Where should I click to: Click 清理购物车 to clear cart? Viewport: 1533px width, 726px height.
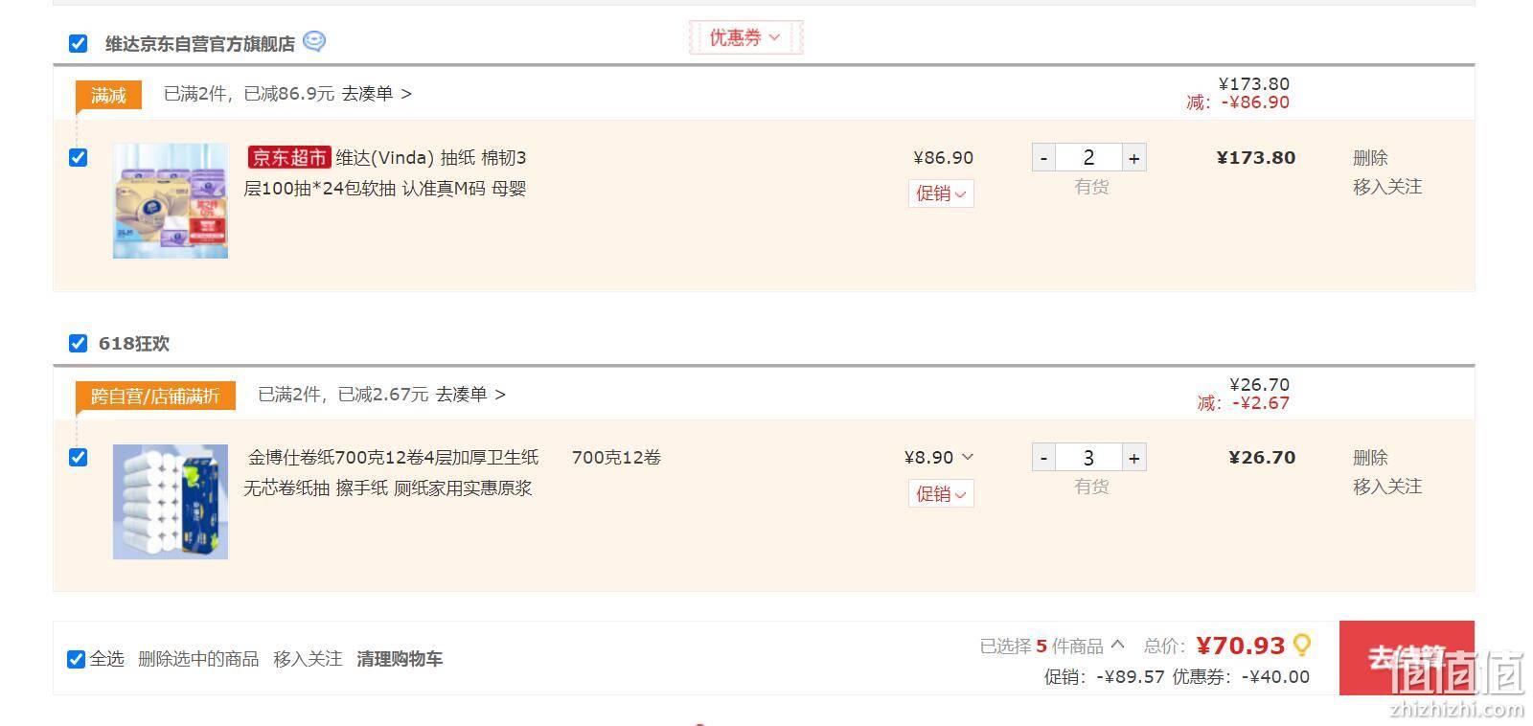pos(400,659)
